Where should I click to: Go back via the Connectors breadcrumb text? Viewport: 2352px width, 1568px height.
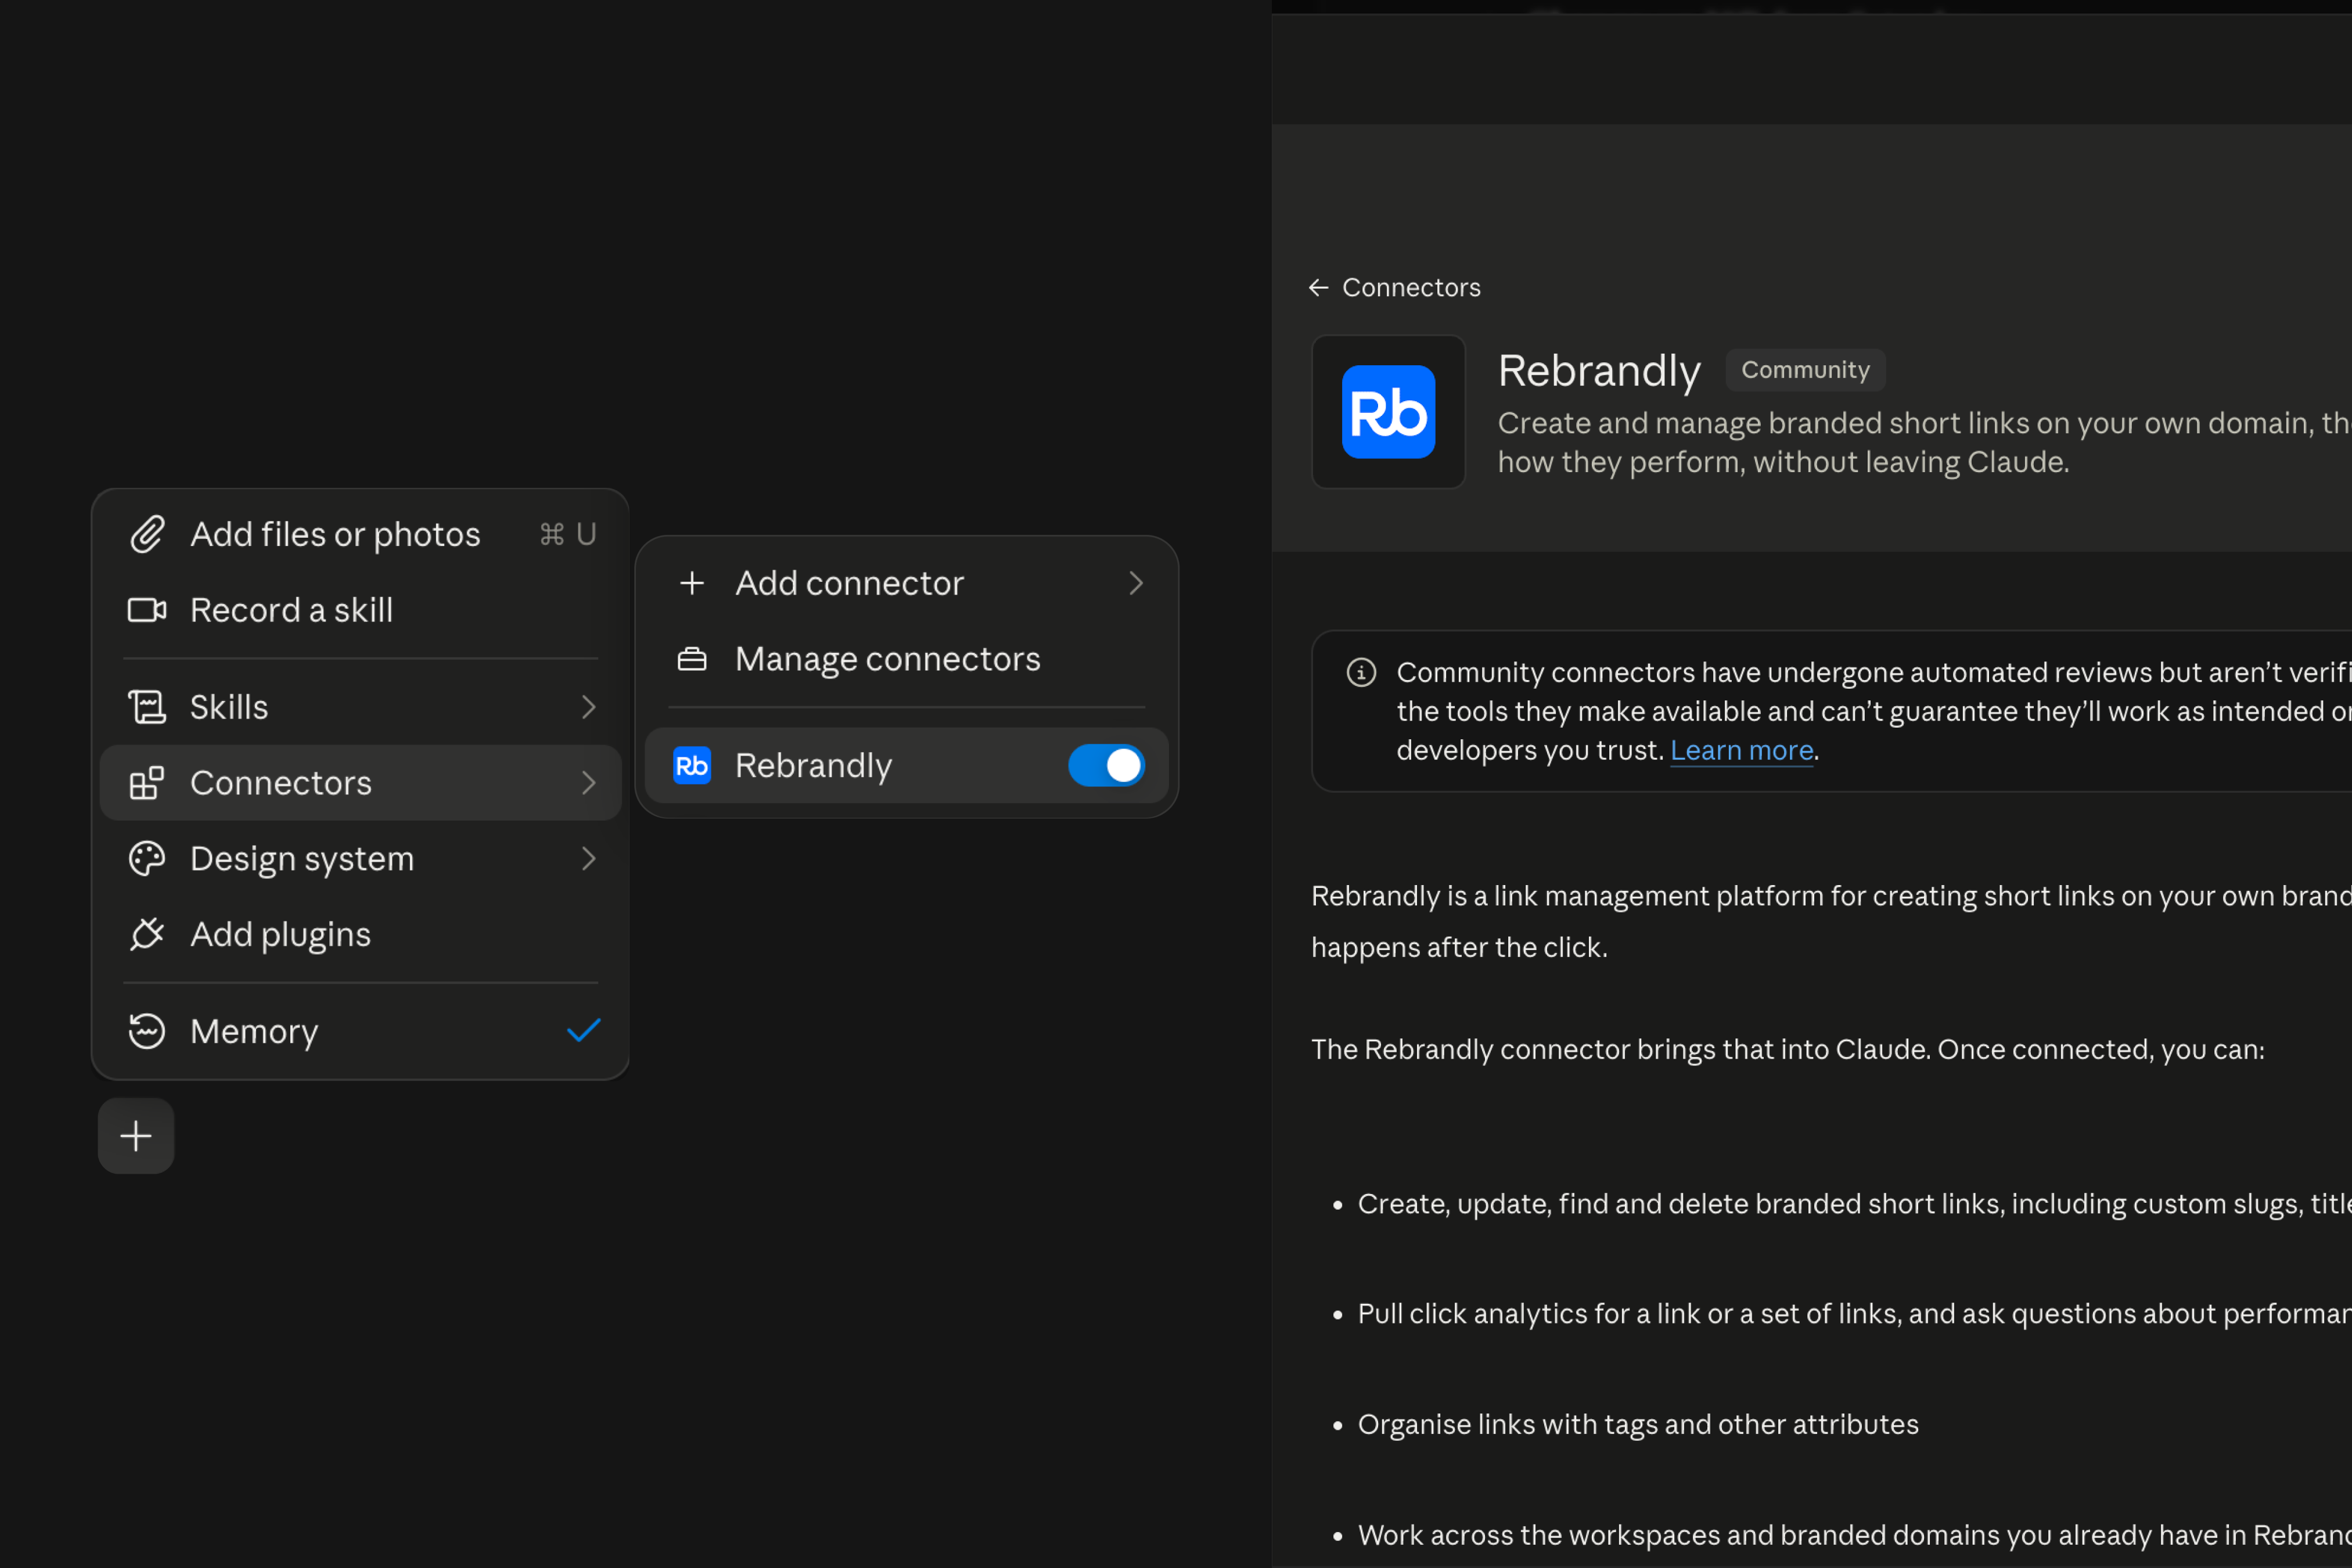click(x=1411, y=288)
